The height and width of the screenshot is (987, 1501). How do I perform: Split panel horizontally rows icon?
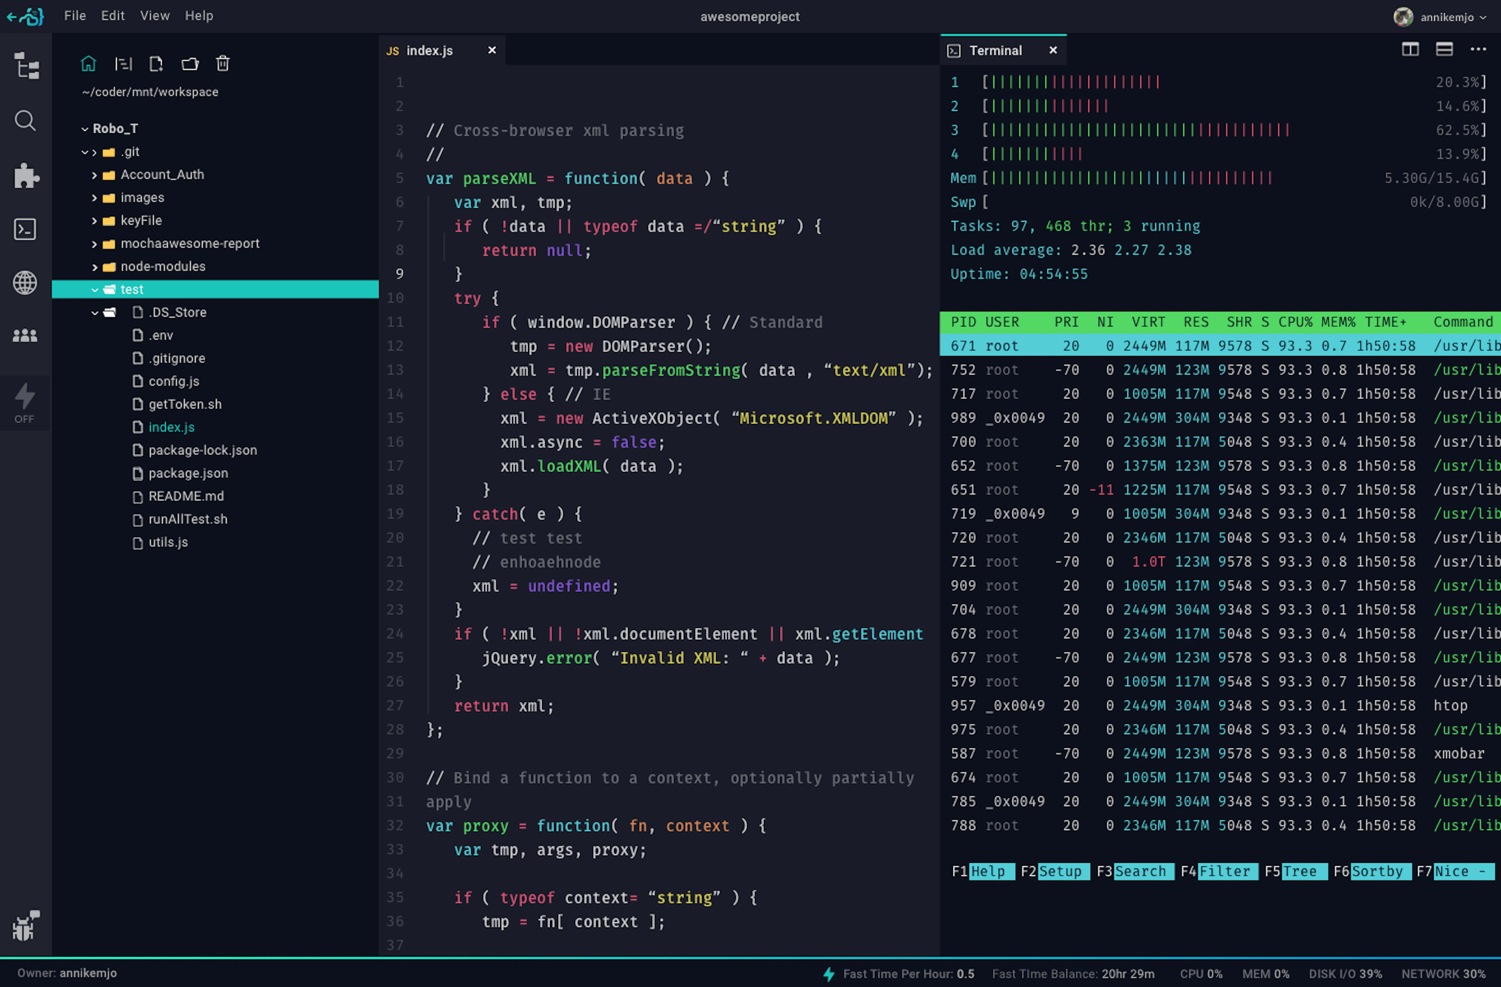tap(1444, 49)
